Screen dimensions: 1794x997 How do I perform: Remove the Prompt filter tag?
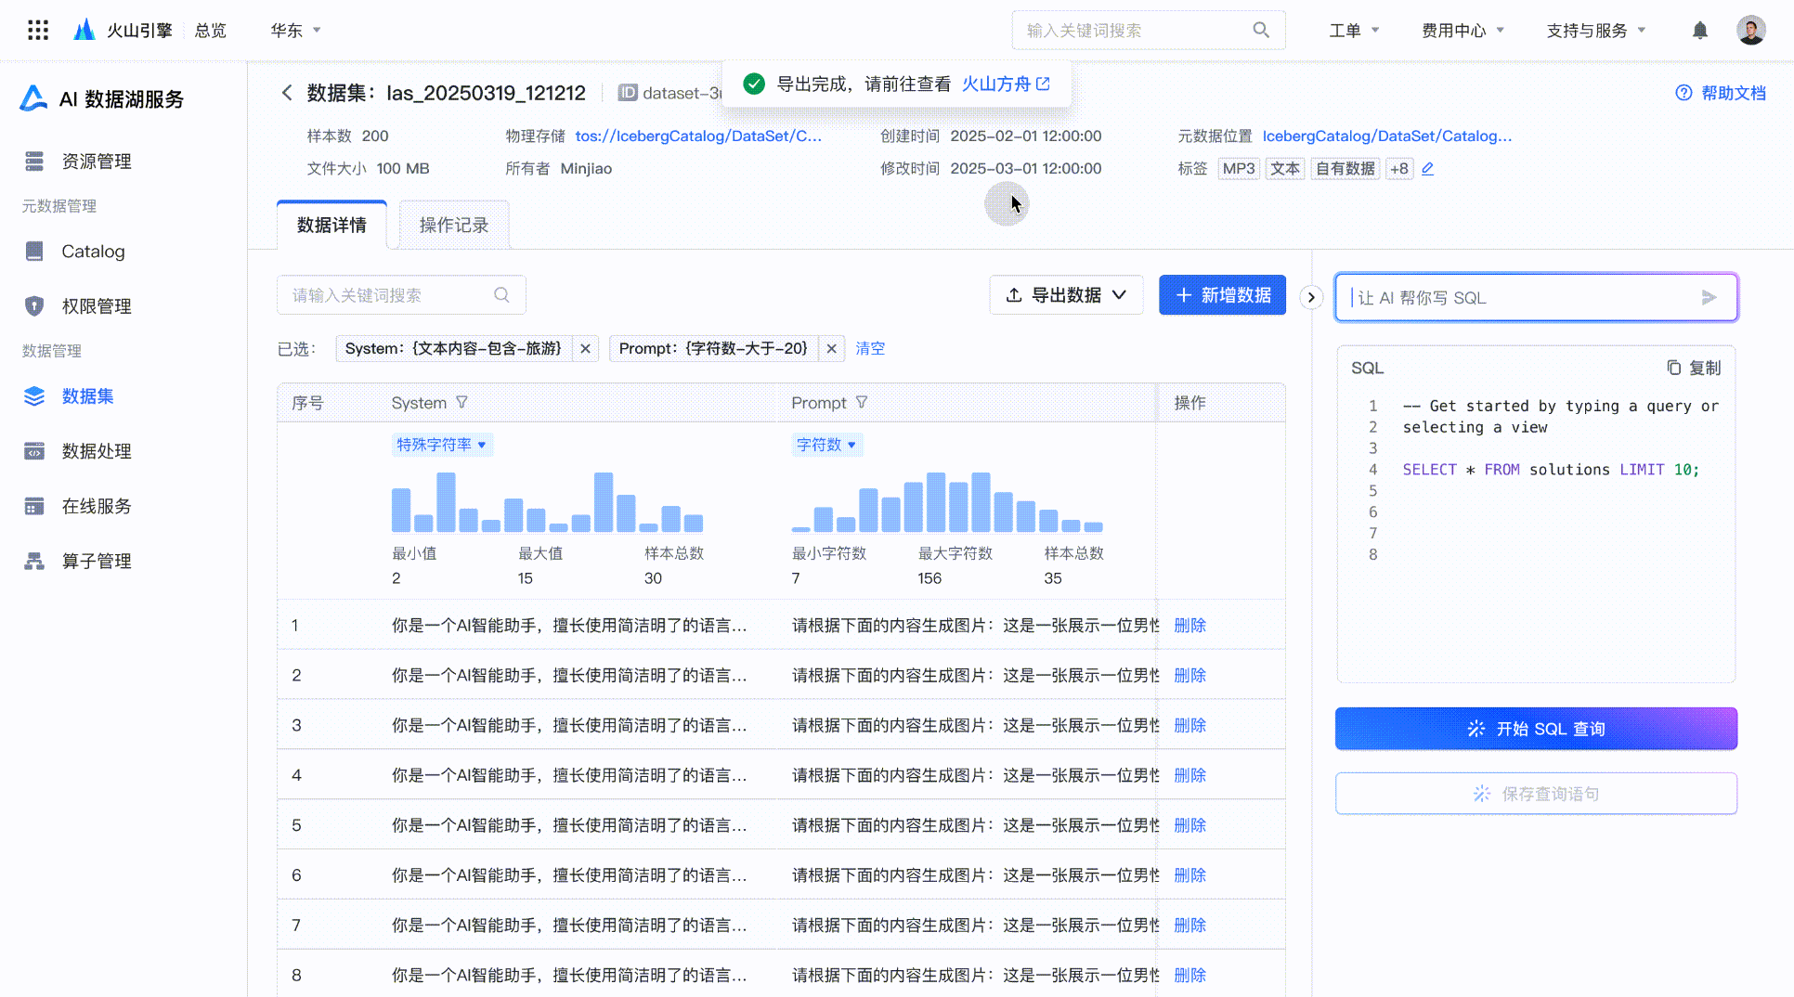(x=832, y=349)
